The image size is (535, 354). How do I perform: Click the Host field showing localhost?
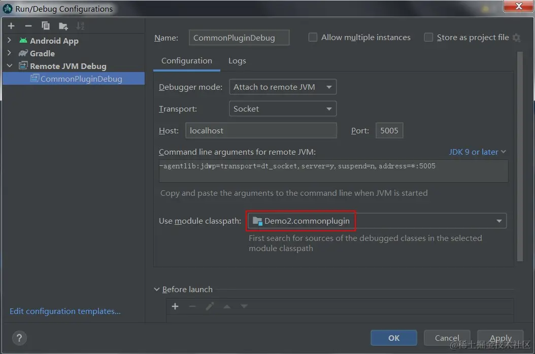(261, 131)
